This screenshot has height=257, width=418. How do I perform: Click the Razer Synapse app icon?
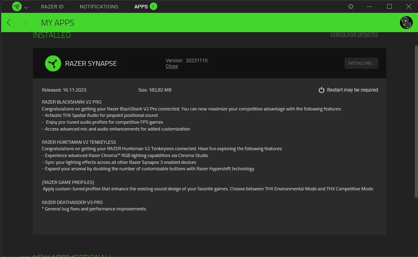point(53,63)
